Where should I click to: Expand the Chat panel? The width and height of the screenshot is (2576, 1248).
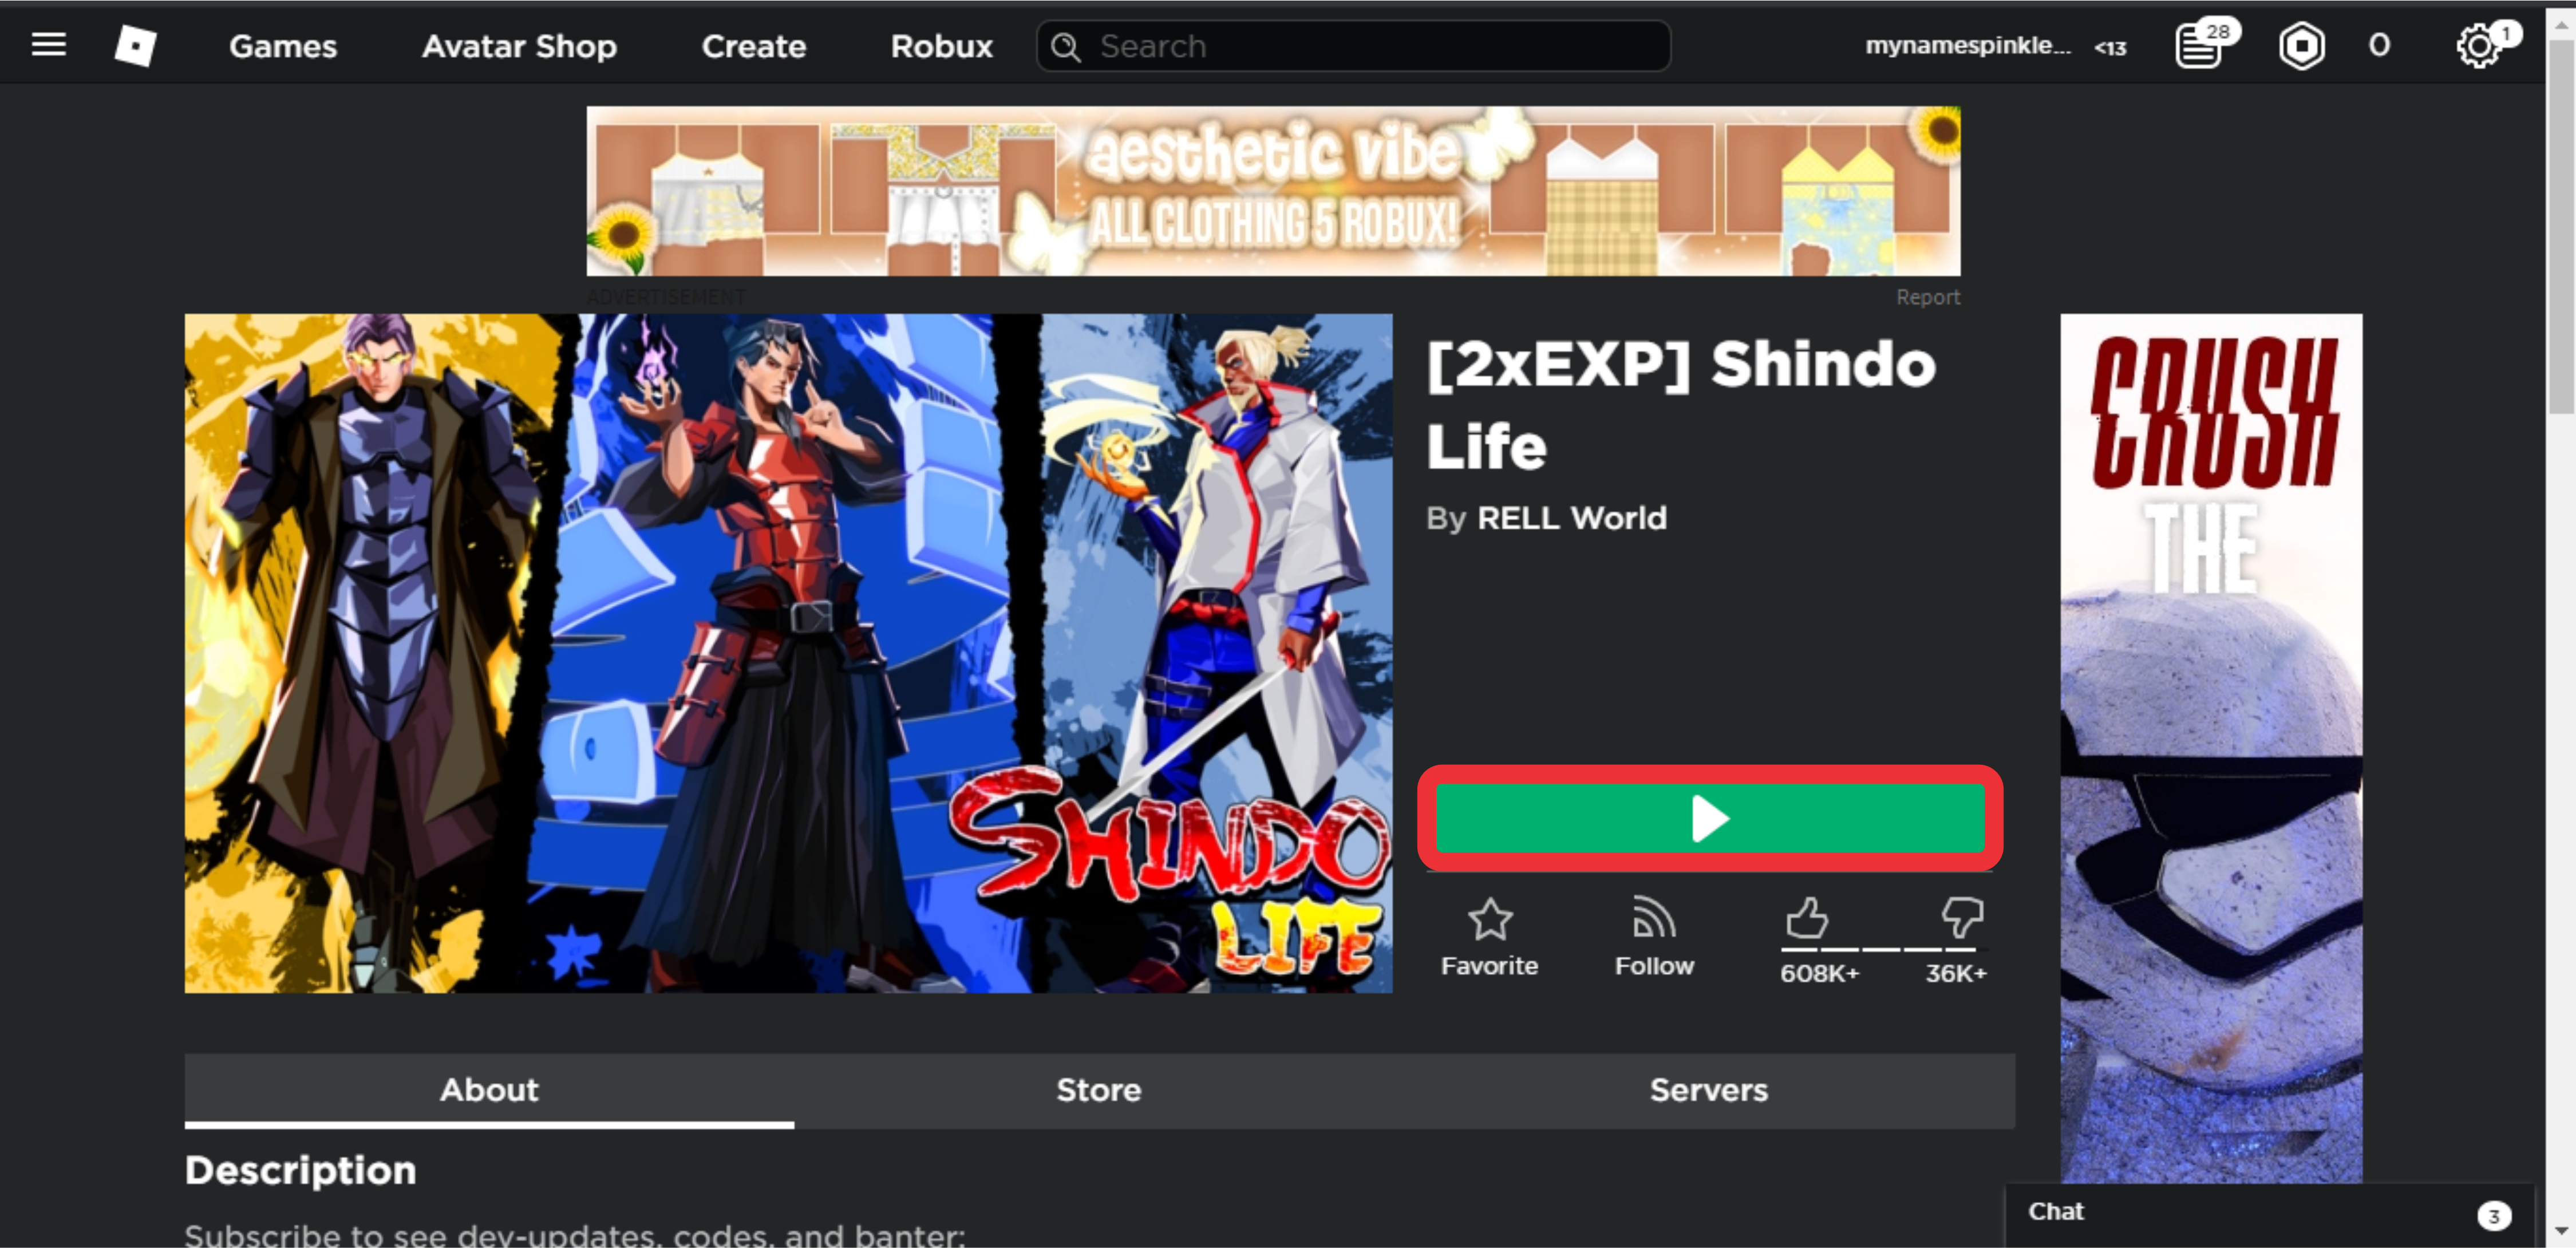click(2269, 1213)
